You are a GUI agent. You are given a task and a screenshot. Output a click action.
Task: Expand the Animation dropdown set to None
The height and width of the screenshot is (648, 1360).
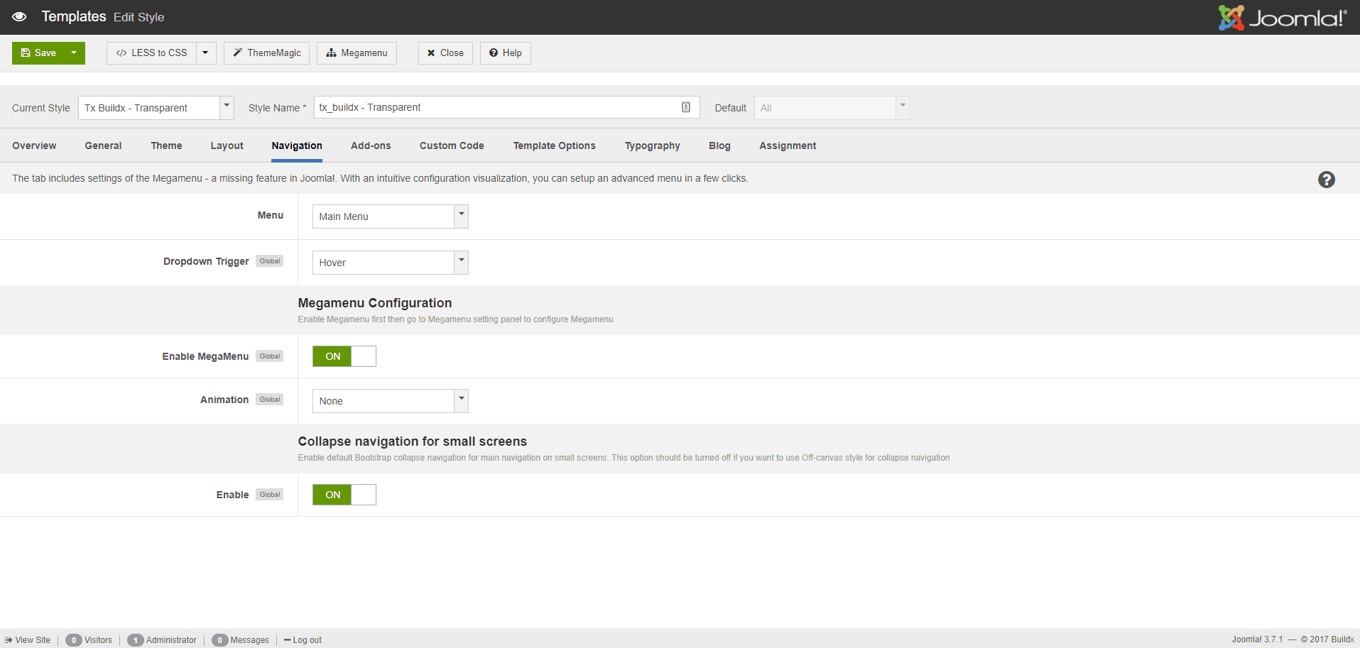tap(389, 400)
